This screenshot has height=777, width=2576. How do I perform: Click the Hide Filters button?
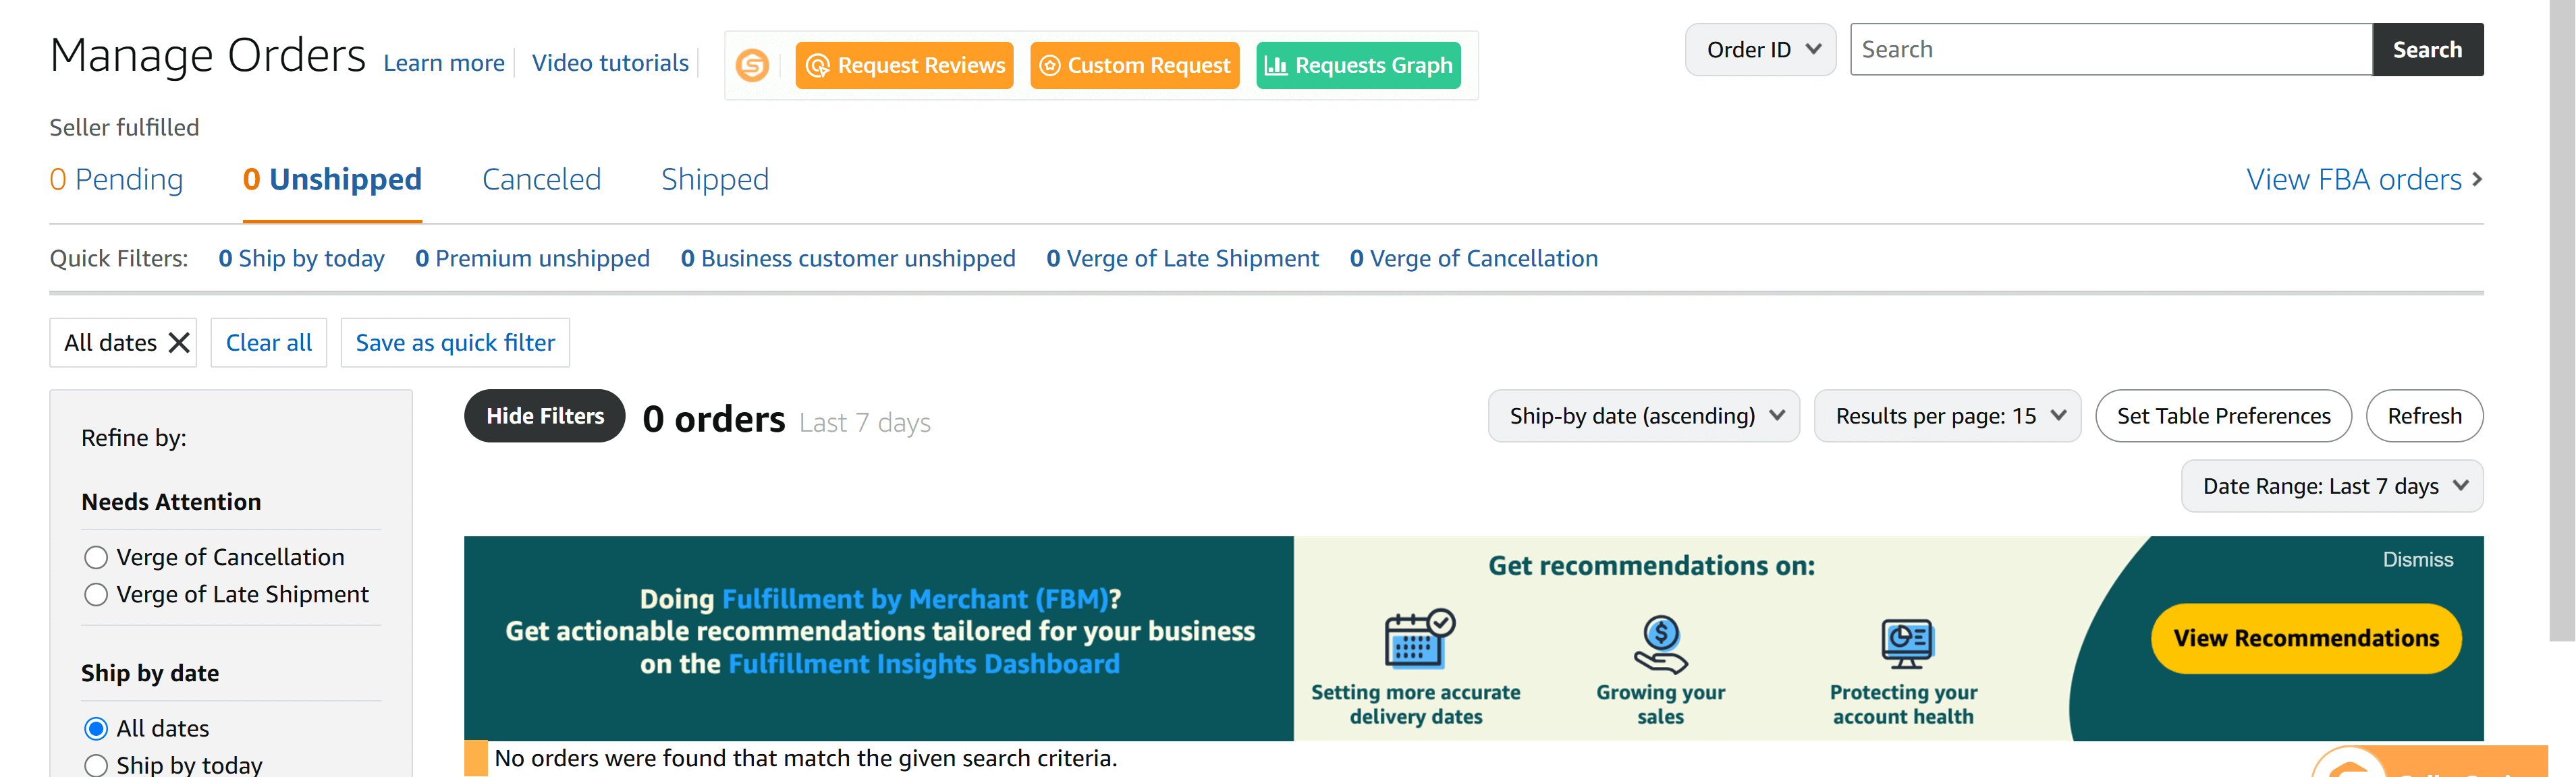(x=545, y=416)
